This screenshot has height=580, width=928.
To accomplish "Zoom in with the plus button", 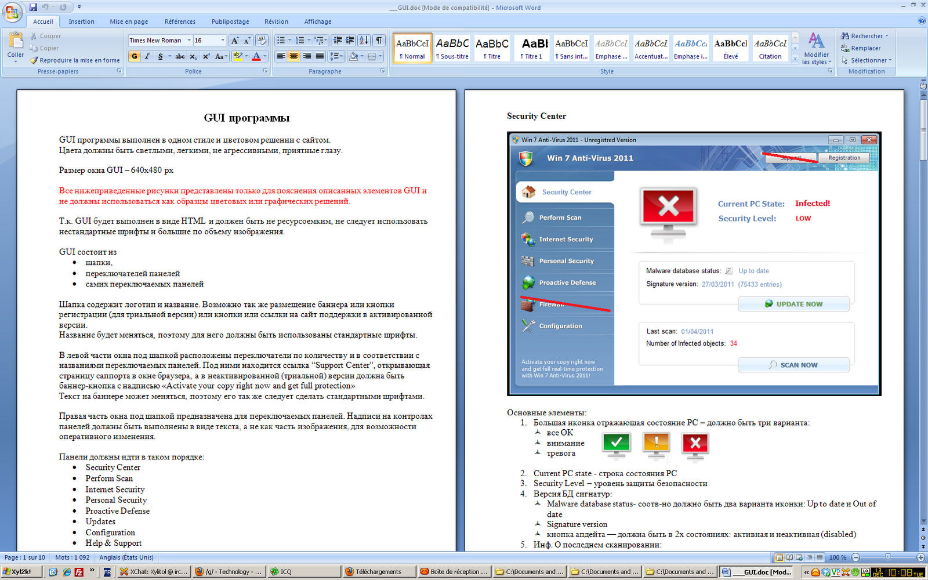I will coord(920,557).
